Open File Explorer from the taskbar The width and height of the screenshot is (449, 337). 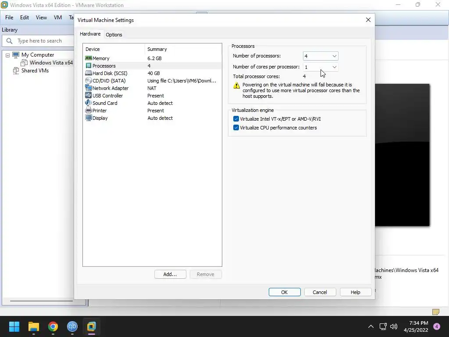(33, 326)
